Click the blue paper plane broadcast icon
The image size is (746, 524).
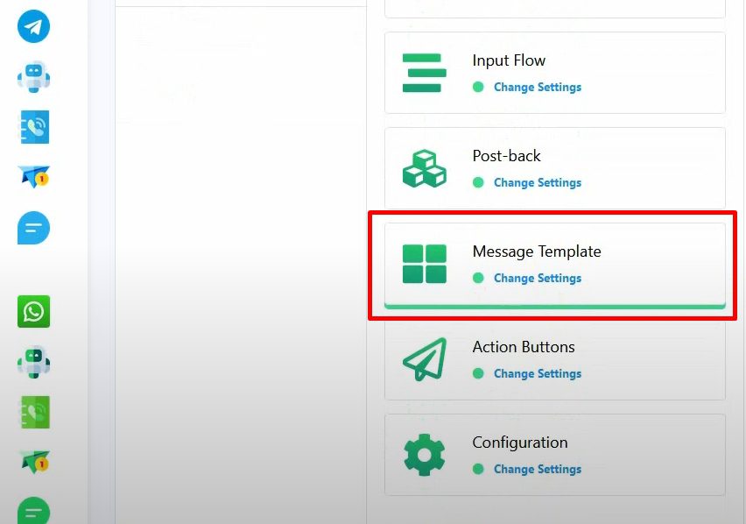(x=33, y=176)
